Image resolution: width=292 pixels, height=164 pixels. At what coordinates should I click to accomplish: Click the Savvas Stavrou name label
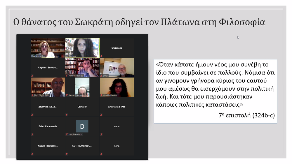point(75,95)
